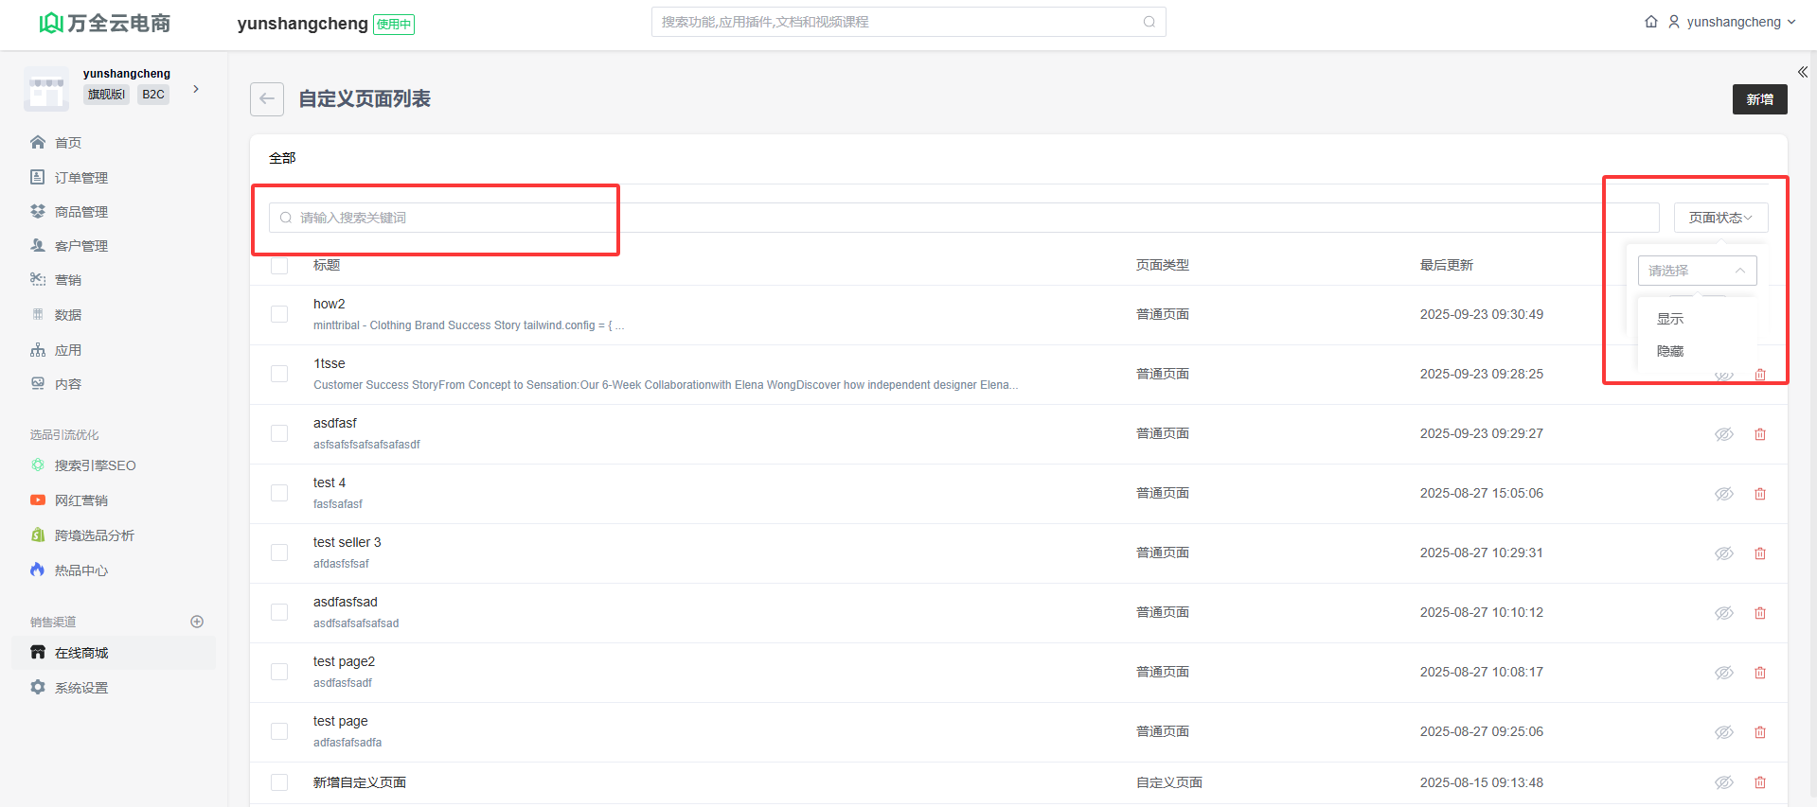Click the 新增 button

(x=1759, y=99)
